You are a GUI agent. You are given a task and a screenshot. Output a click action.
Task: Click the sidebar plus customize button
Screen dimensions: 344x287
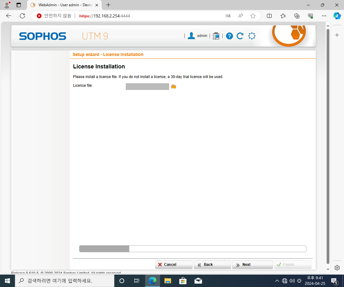point(337,35)
